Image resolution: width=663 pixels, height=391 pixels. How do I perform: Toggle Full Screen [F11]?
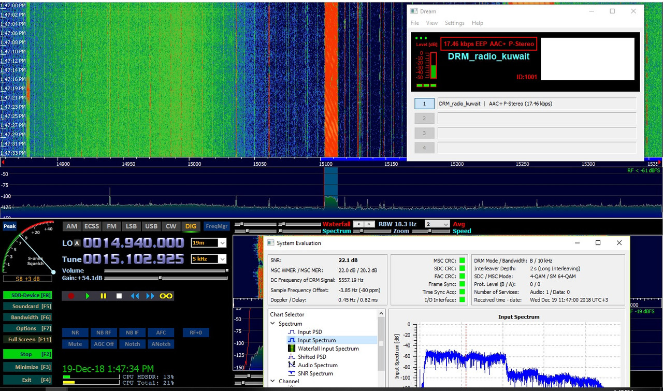[x=27, y=339]
